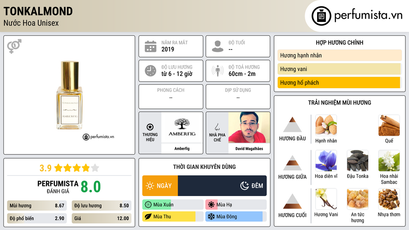
Task: Click the Hương Giữa pyramid icon
Action: pyautogui.click(x=292, y=163)
